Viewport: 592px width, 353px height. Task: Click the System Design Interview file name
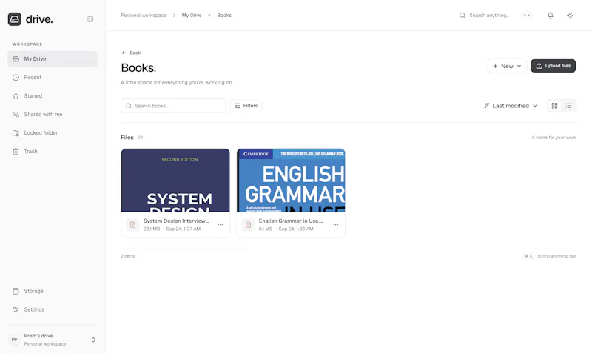pos(176,221)
